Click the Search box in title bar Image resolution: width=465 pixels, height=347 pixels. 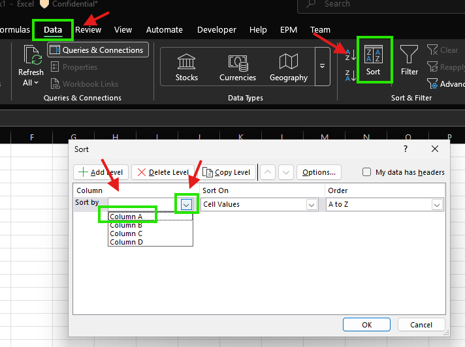tap(383, 5)
